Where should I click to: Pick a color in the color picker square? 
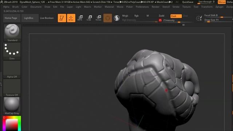click(x=12, y=125)
